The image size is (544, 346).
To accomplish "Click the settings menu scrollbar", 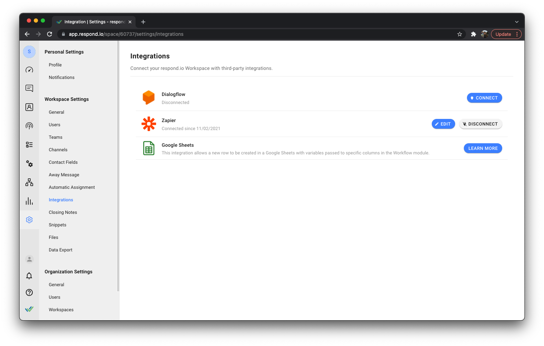I will (x=118, y=166).
